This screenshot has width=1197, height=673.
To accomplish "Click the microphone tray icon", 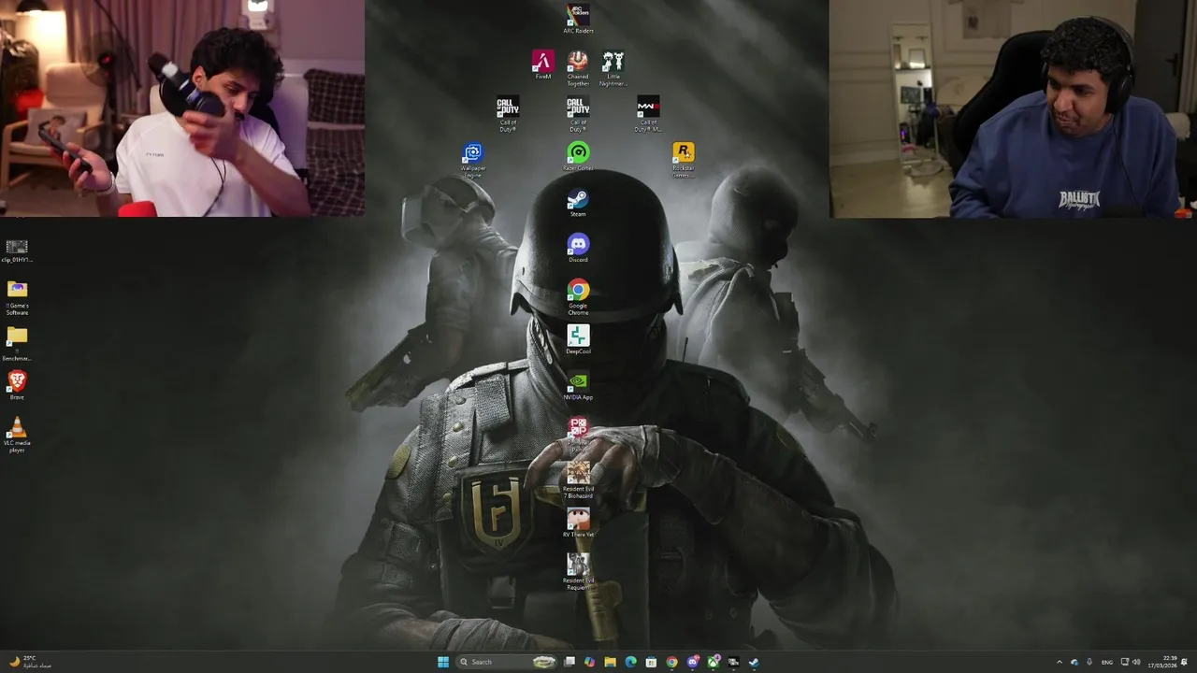I will (x=1089, y=662).
